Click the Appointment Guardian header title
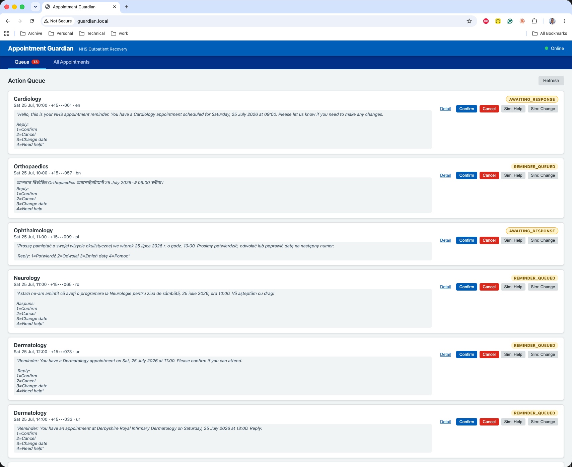Image resolution: width=572 pixels, height=467 pixels. (x=41, y=49)
